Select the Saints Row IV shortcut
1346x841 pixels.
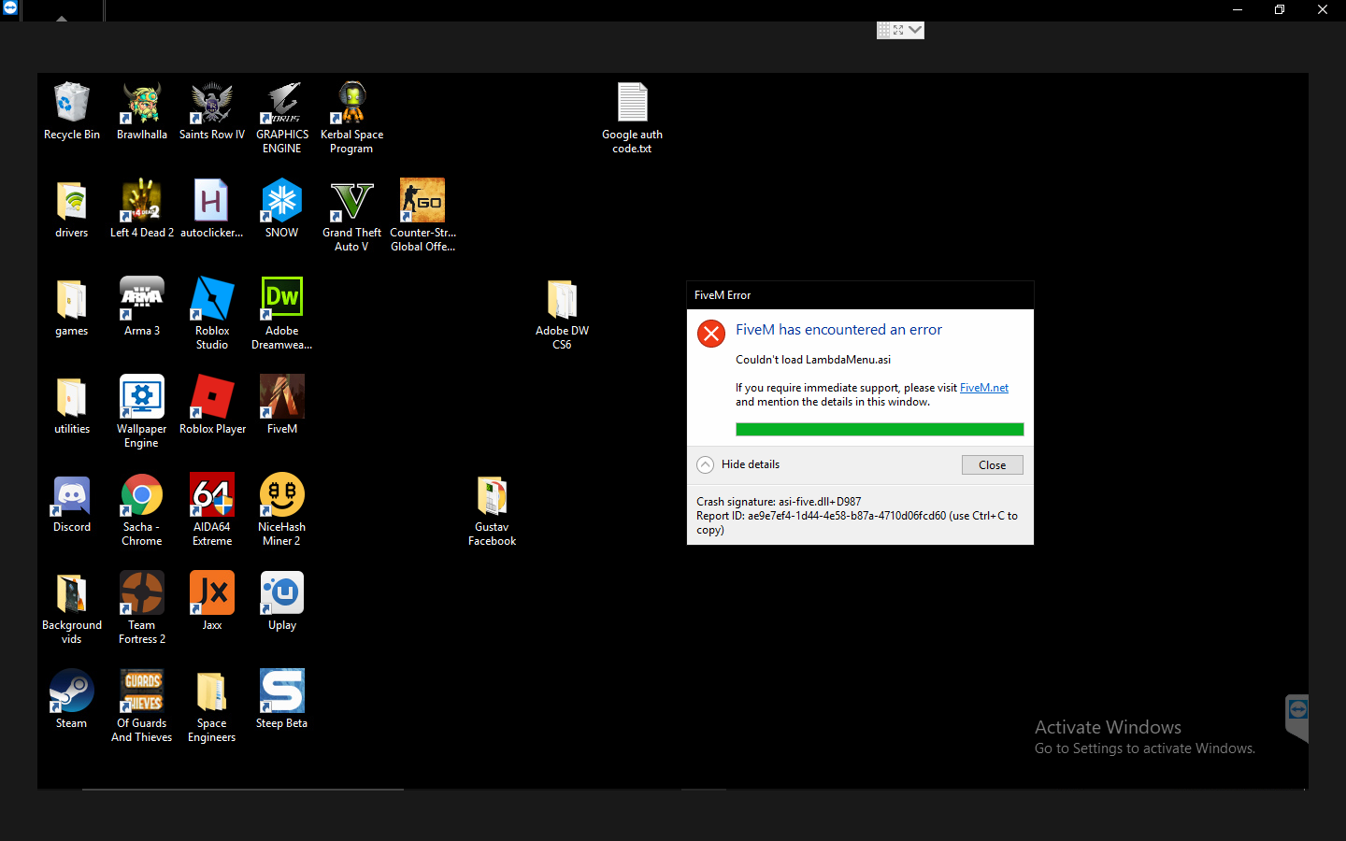point(212,111)
